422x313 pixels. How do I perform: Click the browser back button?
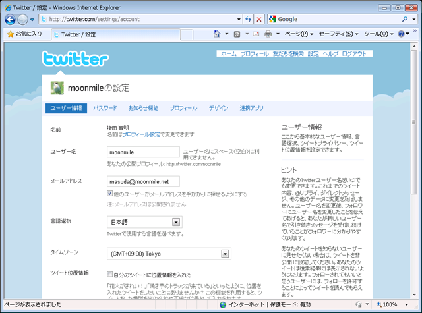11,19
